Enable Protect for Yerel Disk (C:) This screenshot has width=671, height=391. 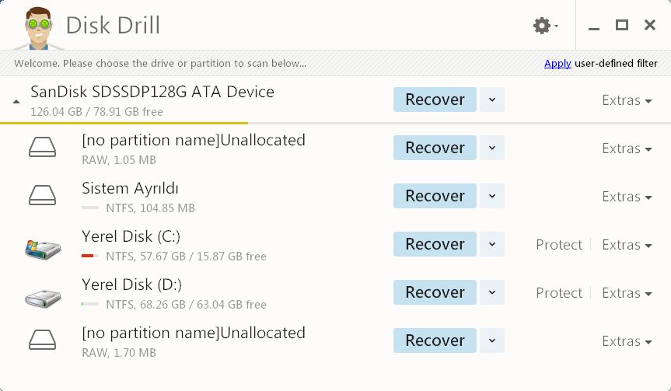(559, 245)
